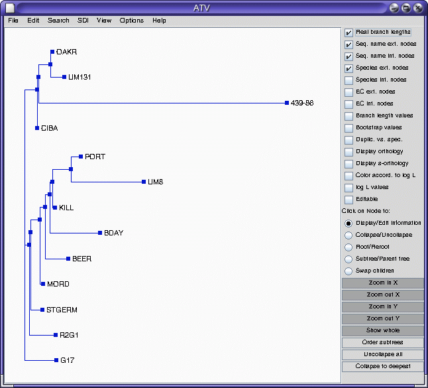Viewport: 428px width, 388px height.
Task: Click the BDAY node square
Action: click(x=99, y=233)
